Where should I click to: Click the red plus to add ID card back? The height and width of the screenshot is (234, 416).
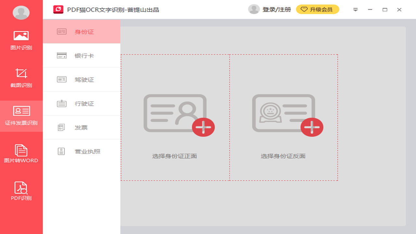[312, 127]
